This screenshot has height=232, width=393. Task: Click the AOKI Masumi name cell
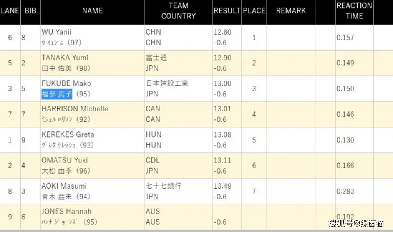[64, 186]
